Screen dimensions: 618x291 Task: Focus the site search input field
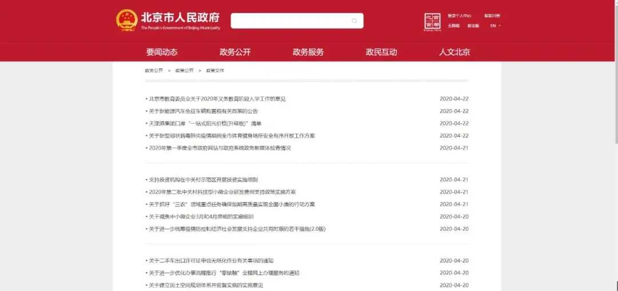point(297,21)
